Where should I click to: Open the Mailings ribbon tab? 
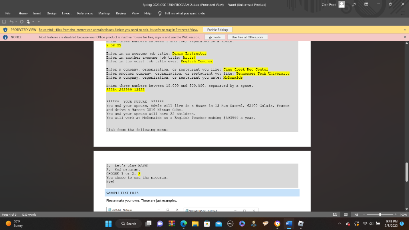pyautogui.click(x=104, y=13)
